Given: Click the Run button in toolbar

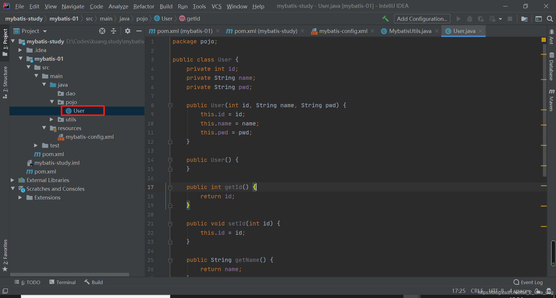Looking at the screenshot, I should (x=459, y=19).
